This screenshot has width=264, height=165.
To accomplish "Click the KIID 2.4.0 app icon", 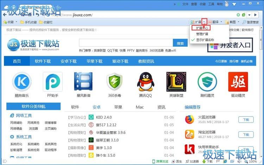I will tap(91, 117).
